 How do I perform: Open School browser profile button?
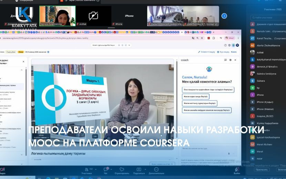click(229, 38)
